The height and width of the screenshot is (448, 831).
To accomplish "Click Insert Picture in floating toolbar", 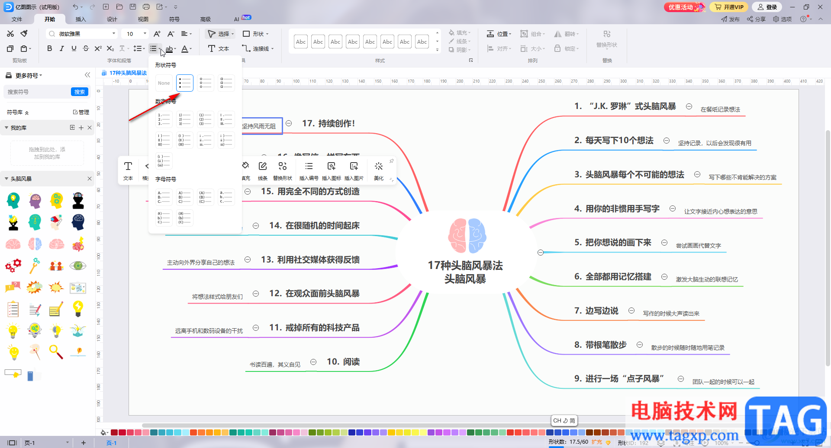I will pos(354,171).
